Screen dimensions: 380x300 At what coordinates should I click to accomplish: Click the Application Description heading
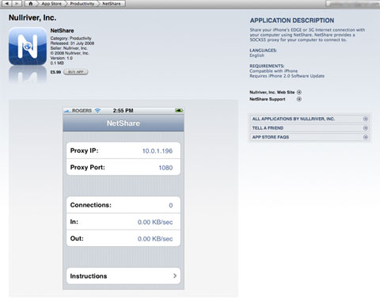coord(292,21)
